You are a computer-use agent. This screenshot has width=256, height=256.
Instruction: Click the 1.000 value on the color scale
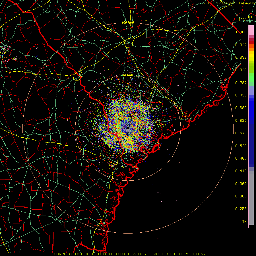241,32
